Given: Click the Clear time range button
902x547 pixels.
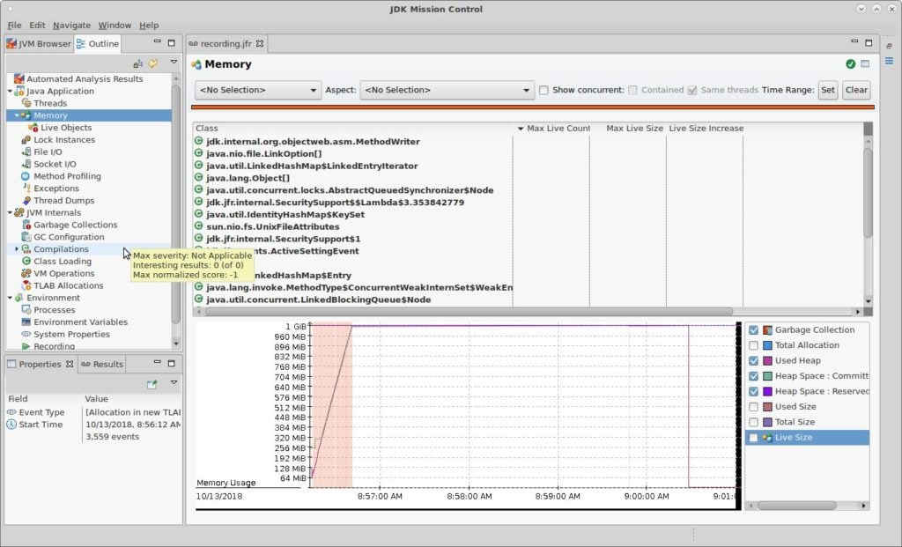Looking at the screenshot, I should (x=856, y=90).
